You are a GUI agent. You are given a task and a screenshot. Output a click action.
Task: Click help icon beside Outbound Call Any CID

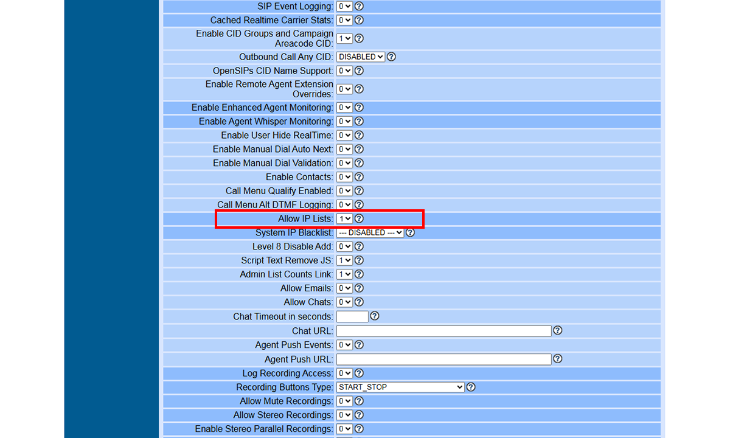click(x=391, y=57)
